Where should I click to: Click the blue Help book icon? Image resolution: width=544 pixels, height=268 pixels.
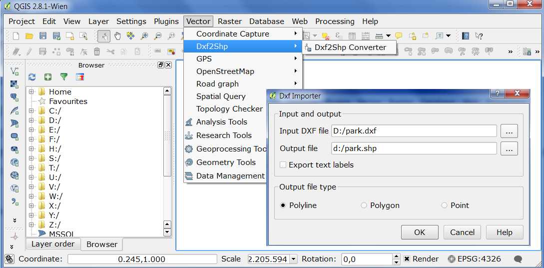click(466, 36)
